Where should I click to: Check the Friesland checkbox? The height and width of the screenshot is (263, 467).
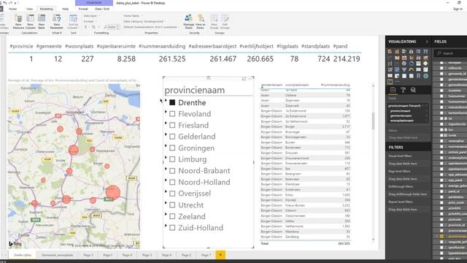click(x=172, y=125)
